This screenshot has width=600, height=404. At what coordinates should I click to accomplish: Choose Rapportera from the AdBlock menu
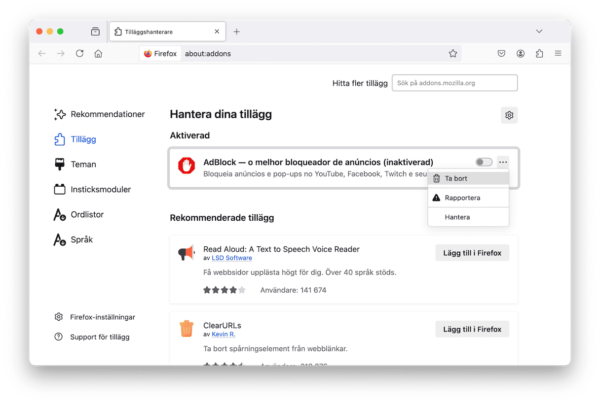pos(468,198)
